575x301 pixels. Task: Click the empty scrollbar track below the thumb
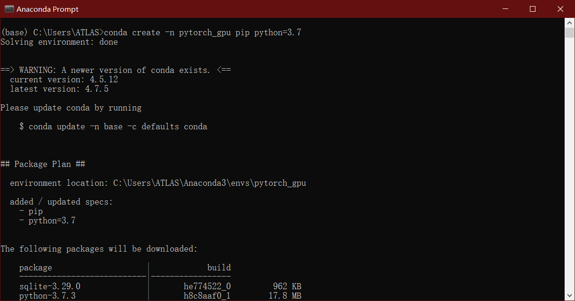coord(570,165)
